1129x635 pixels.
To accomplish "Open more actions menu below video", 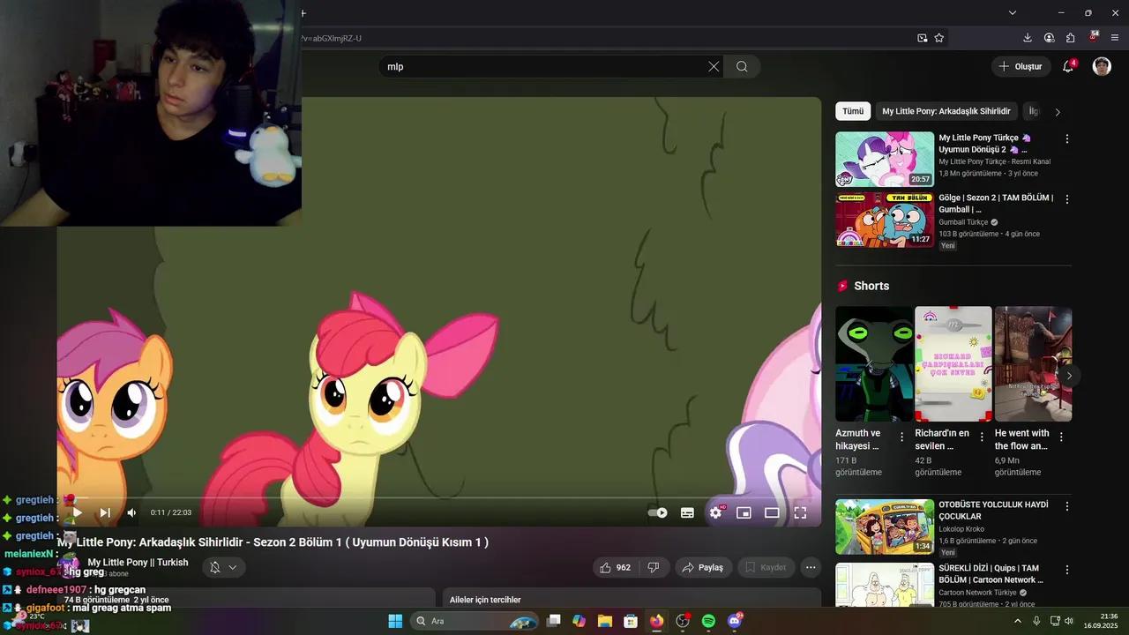I will pos(811,567).
